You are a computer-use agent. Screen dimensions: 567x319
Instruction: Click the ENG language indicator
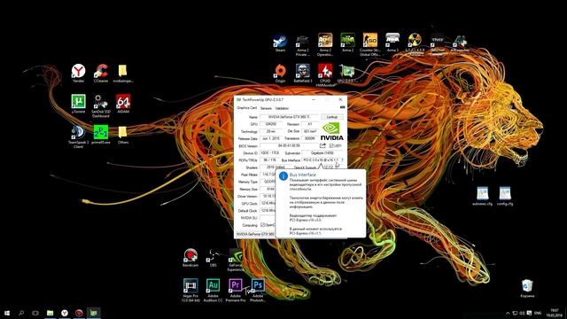[x=538, y=313]
